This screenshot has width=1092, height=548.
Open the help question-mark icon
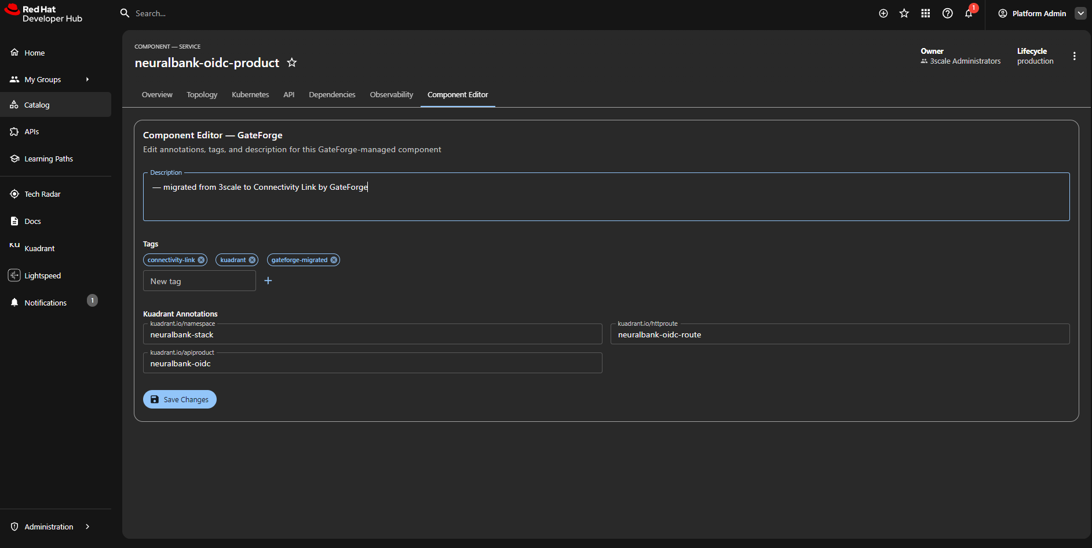coord(948,13)
